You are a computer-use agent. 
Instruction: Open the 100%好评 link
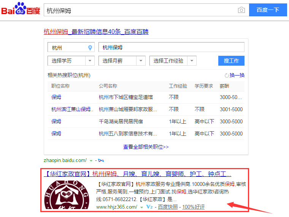(194, 207)
